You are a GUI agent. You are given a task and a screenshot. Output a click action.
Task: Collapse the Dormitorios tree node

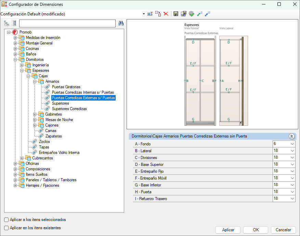(x=15, y=60)
